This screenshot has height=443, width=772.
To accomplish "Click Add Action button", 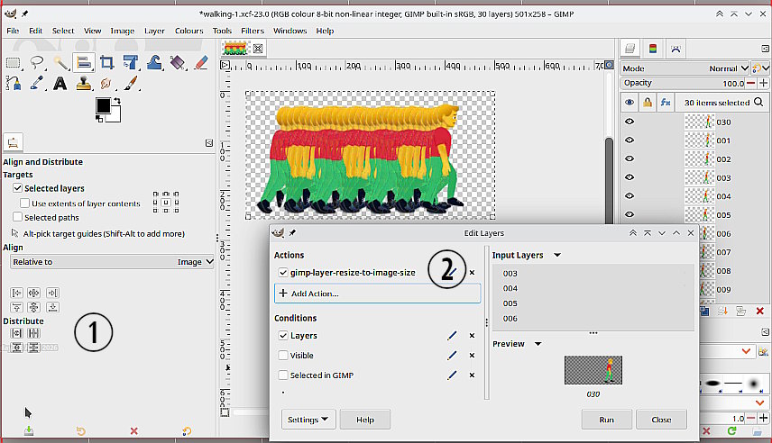I will (377, 294).
